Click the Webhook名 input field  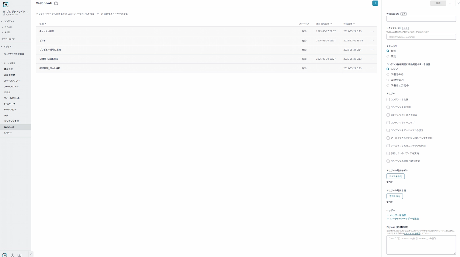point(421,19)
